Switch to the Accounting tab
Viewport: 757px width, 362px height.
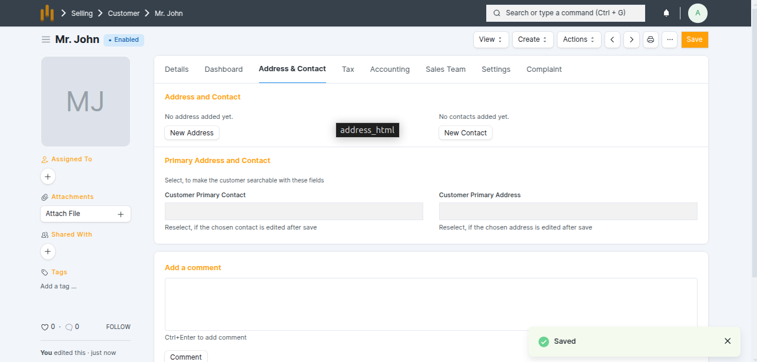(x=390, y=69)
